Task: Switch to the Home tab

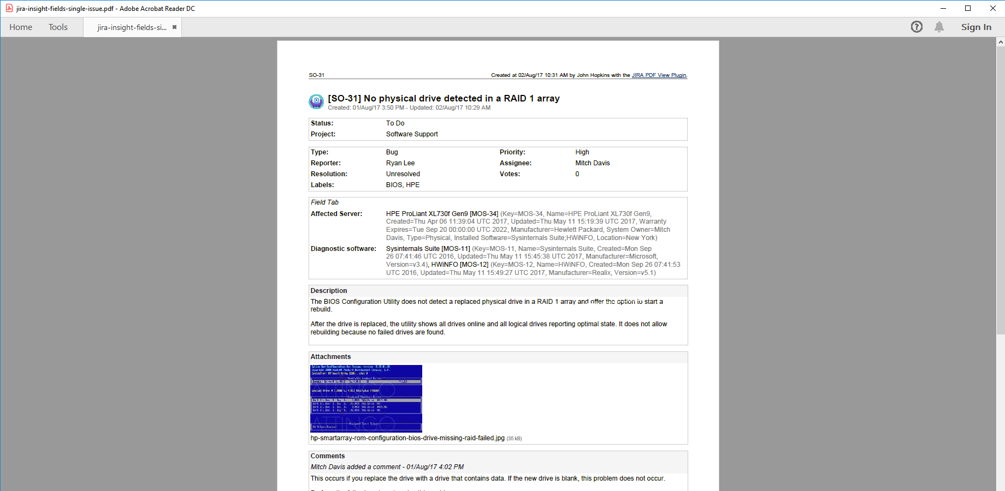Action: tap(21, 27)
